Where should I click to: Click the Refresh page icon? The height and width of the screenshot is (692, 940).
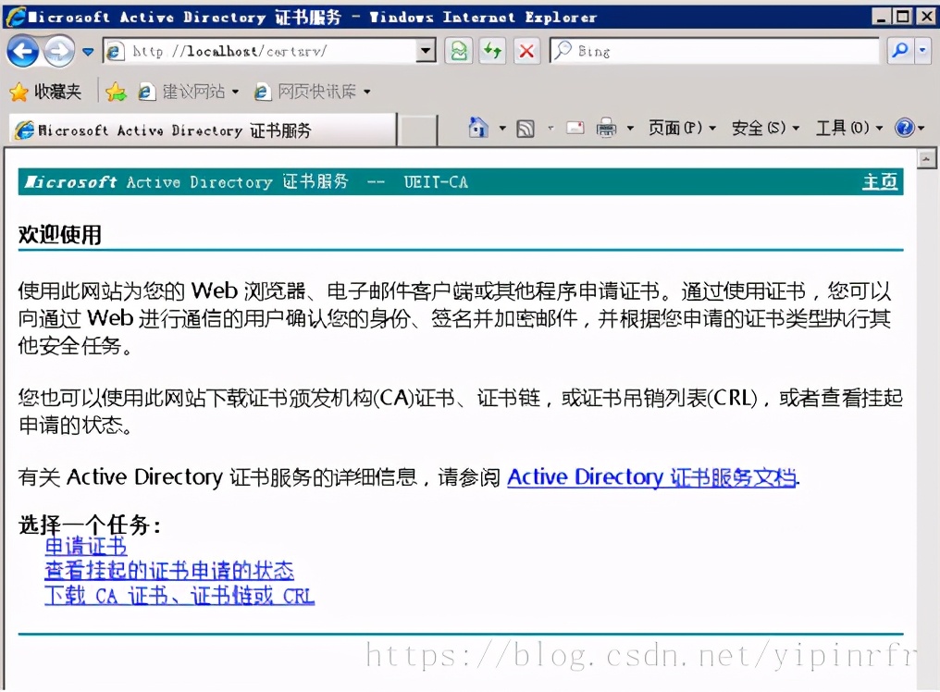(x=493, y=51)
